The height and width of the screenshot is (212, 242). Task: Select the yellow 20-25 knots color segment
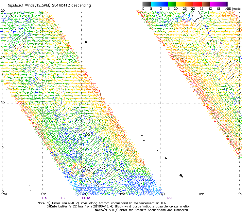[x=181, y=4]
